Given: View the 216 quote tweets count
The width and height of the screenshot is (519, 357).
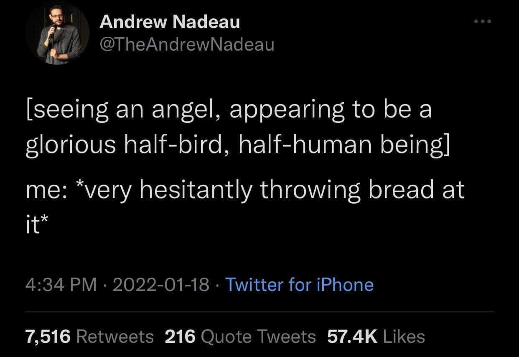Looking at the screenshot, I should coord(181,336).
